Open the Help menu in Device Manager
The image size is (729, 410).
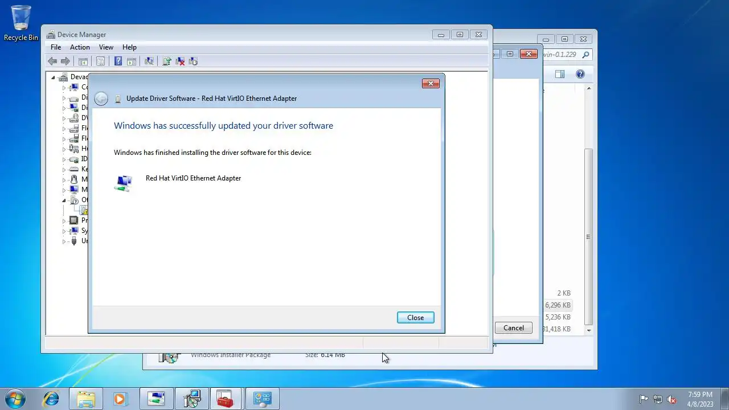(129, 47)
